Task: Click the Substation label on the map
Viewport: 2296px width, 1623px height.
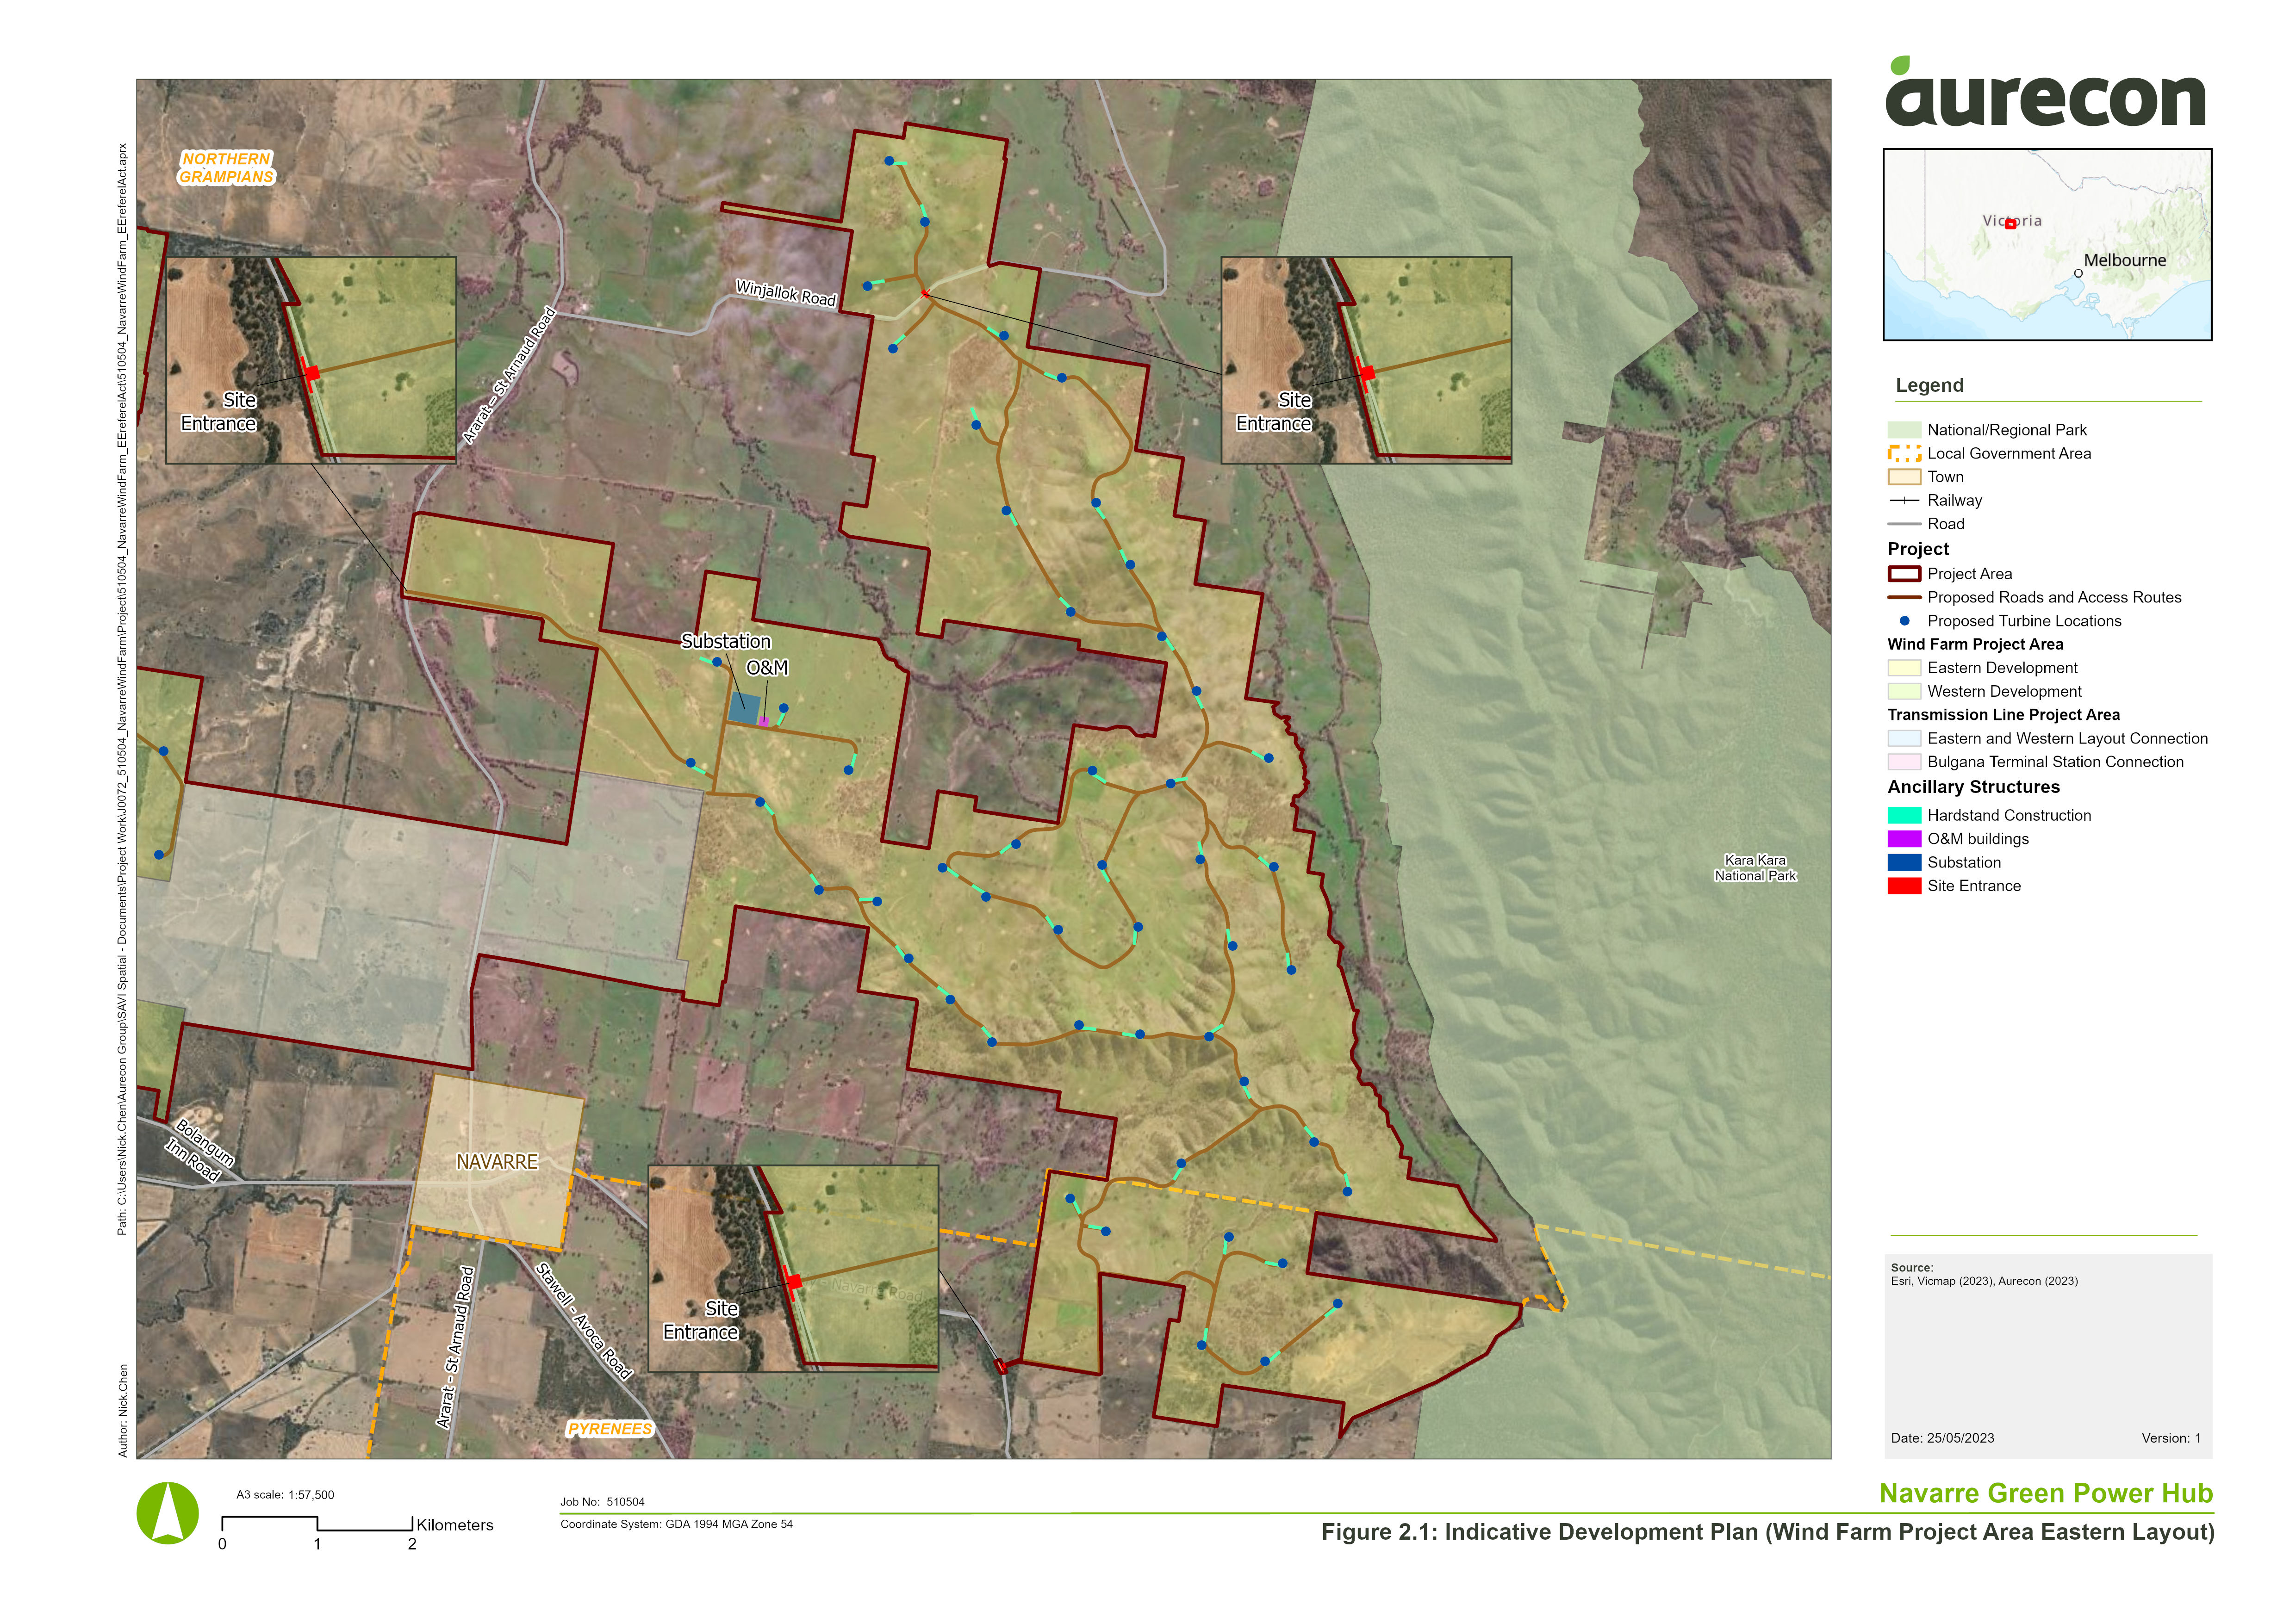Action: 726,642
